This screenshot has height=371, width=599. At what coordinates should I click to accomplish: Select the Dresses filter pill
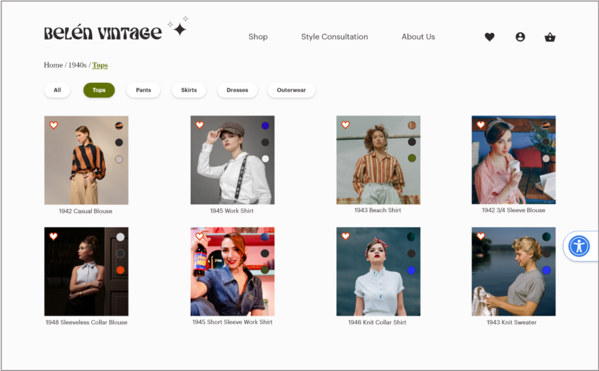237,90
